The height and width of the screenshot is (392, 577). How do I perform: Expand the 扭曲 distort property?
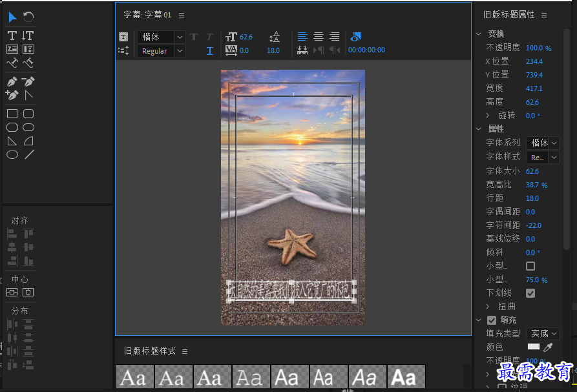488,306
